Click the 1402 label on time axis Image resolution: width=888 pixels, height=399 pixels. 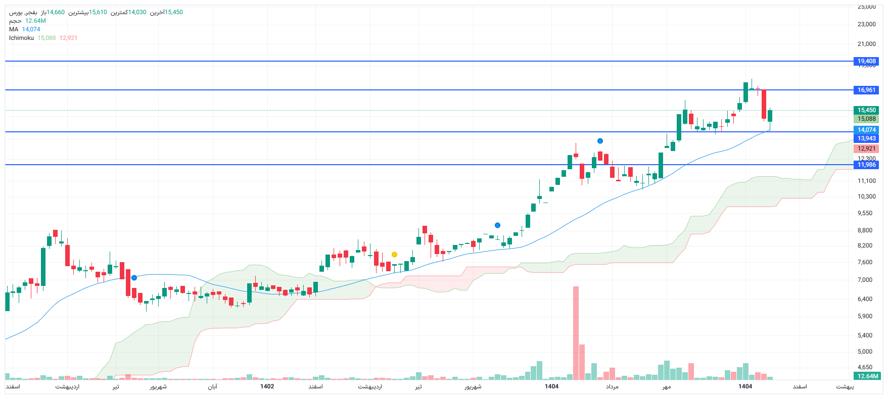pyautogui.click(x=267, y=386)
